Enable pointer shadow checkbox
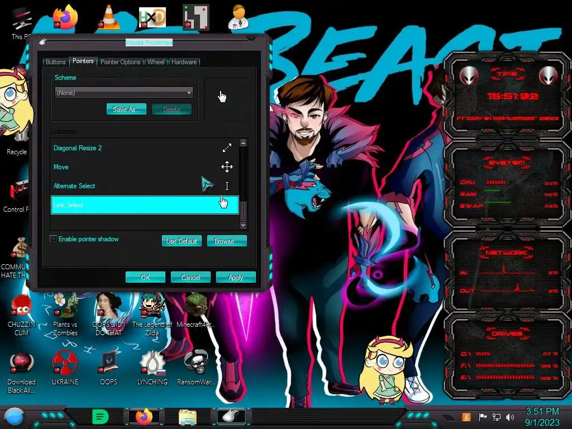This screenshot has width=572, height=429. click(x=53, y=239)
